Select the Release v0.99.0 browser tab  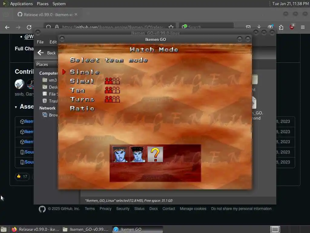47,15
